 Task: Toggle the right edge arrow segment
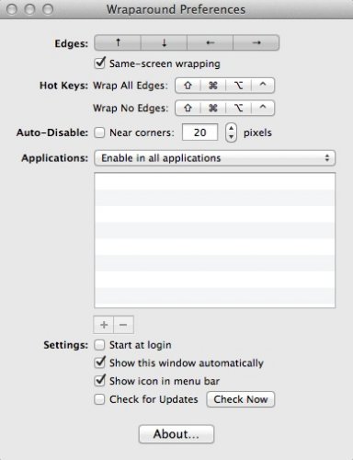pyautogui.click(x=256, y=42)
